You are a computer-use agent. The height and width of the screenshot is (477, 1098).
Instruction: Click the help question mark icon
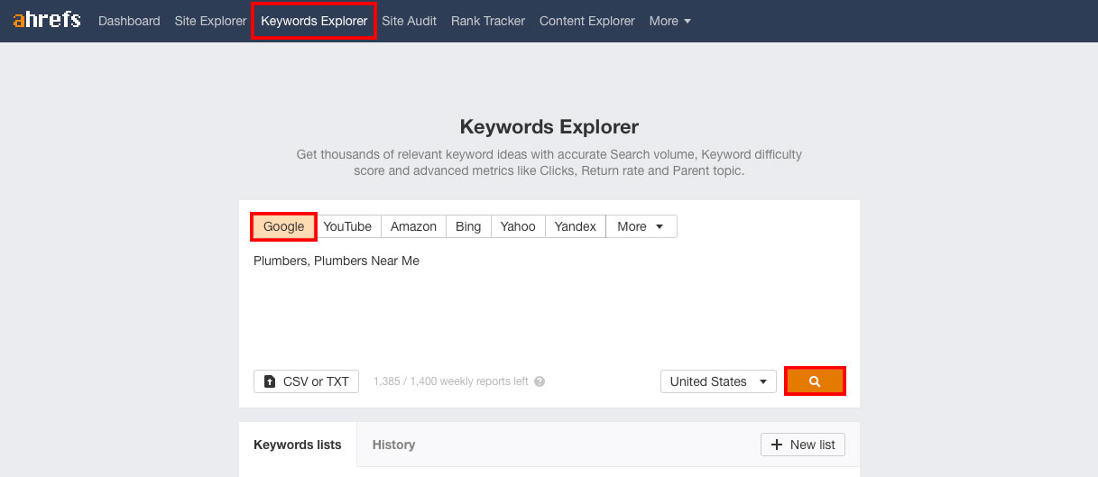pos(540,381)
